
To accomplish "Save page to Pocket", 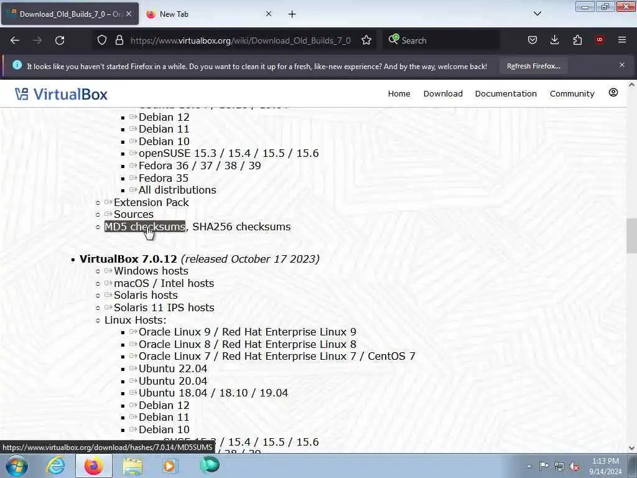I will point(532,40).
